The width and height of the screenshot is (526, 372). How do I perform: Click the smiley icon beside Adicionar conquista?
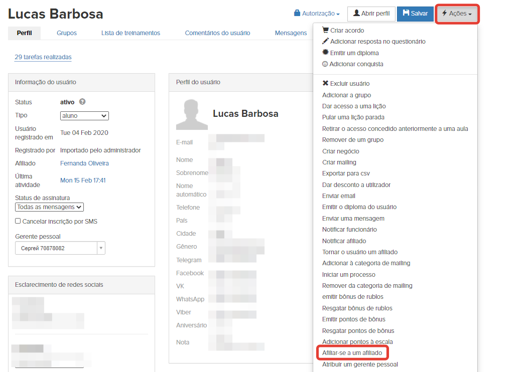325,64
